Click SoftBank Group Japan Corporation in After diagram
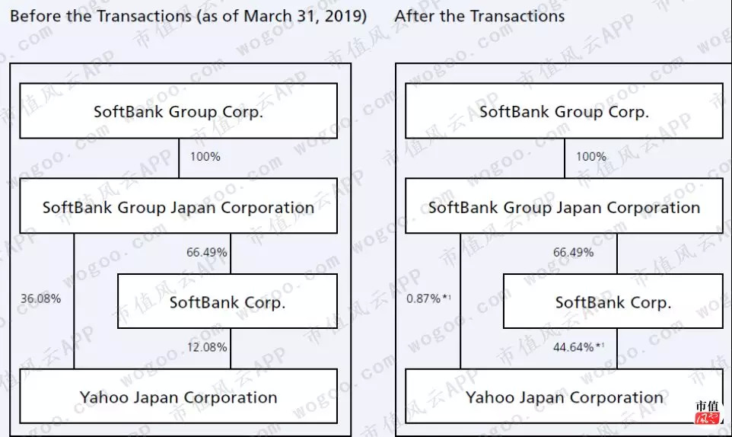Screen dimensions: 732x437 point(564,207)
